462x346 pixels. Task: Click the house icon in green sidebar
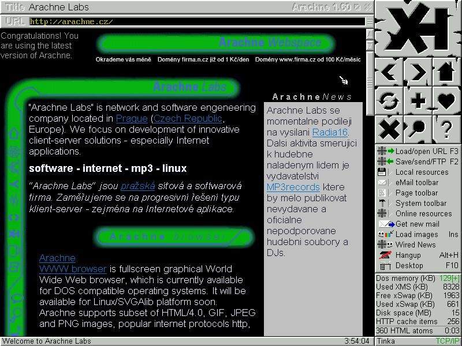point(14,134)
